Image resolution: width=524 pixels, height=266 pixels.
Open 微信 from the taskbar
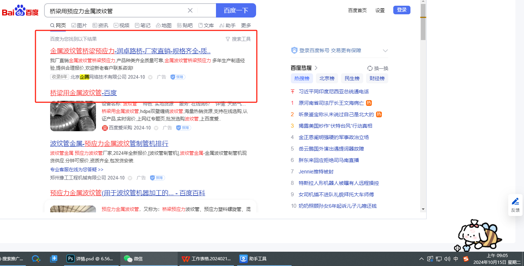pyautogui.click(x=133, y=259)
